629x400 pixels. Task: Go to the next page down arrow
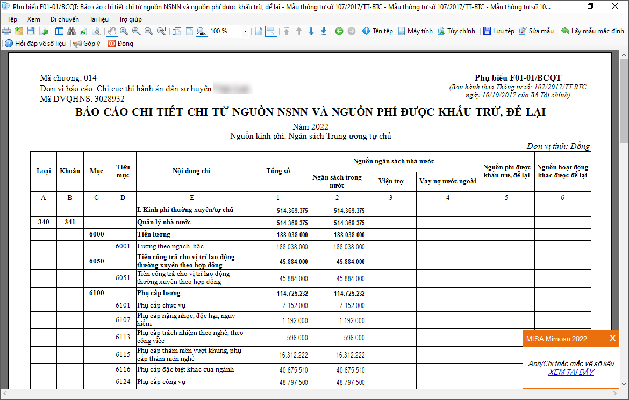(x=311, y=31)
